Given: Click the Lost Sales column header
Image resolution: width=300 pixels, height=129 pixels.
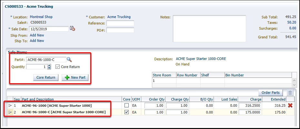Looking at the screenshot, I should point(226,99).
